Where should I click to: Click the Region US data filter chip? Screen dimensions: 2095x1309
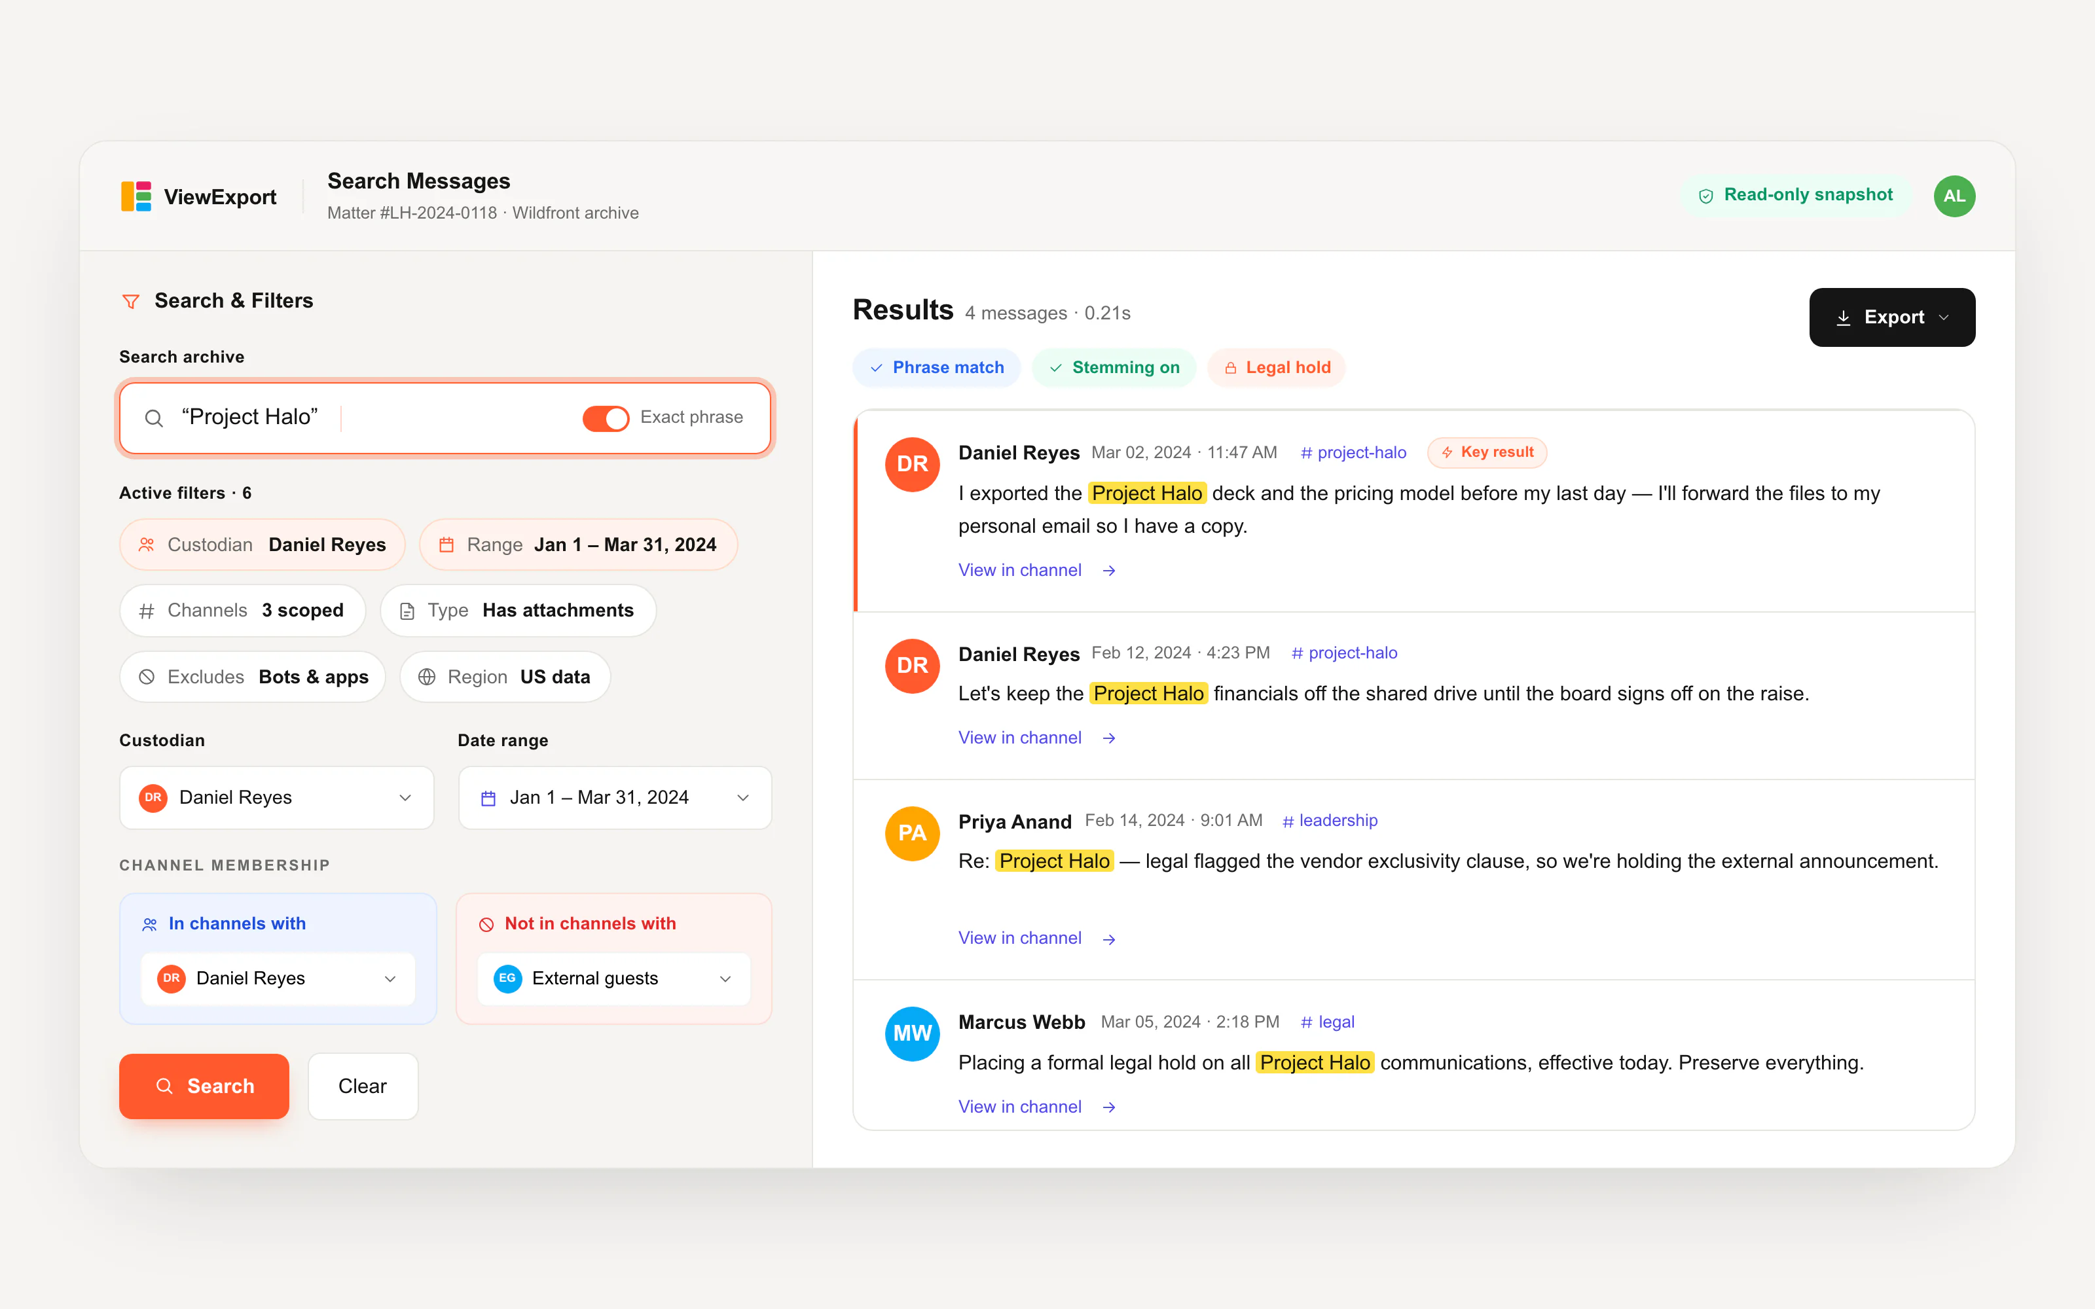click(x=505, y=677)
